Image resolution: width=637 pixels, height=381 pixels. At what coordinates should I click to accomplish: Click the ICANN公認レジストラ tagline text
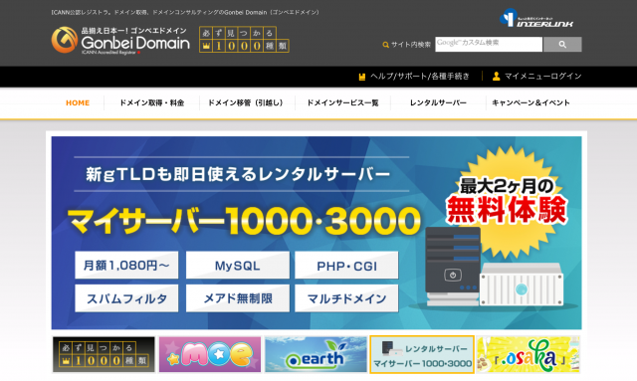pyautogui.click(x=185, y=13)
